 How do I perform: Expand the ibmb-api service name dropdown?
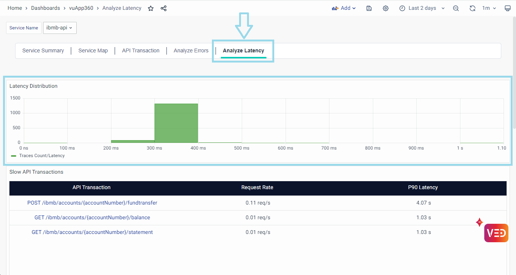click(60, 28)
